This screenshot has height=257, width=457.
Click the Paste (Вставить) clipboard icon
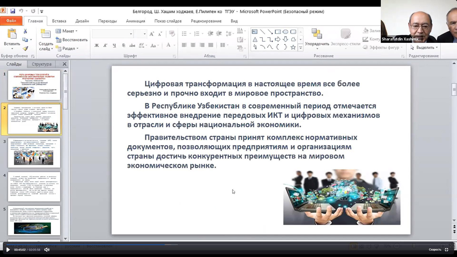coord(12,34)
